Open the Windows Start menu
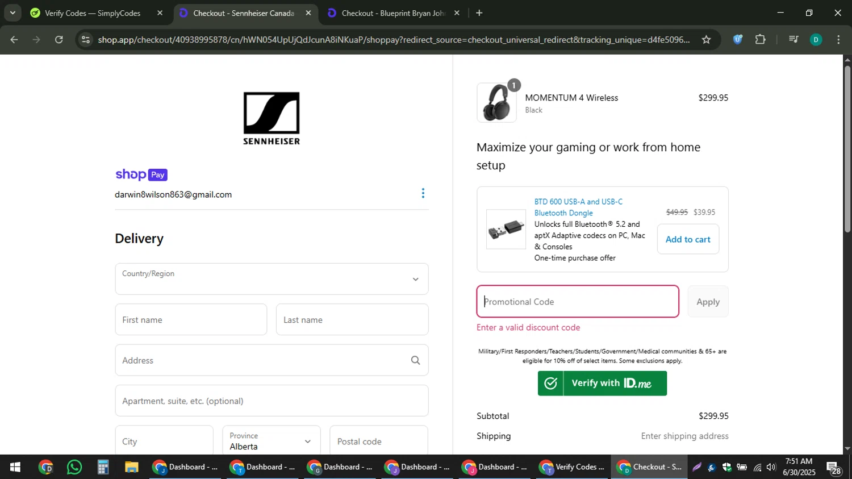 tap(15, 467)
